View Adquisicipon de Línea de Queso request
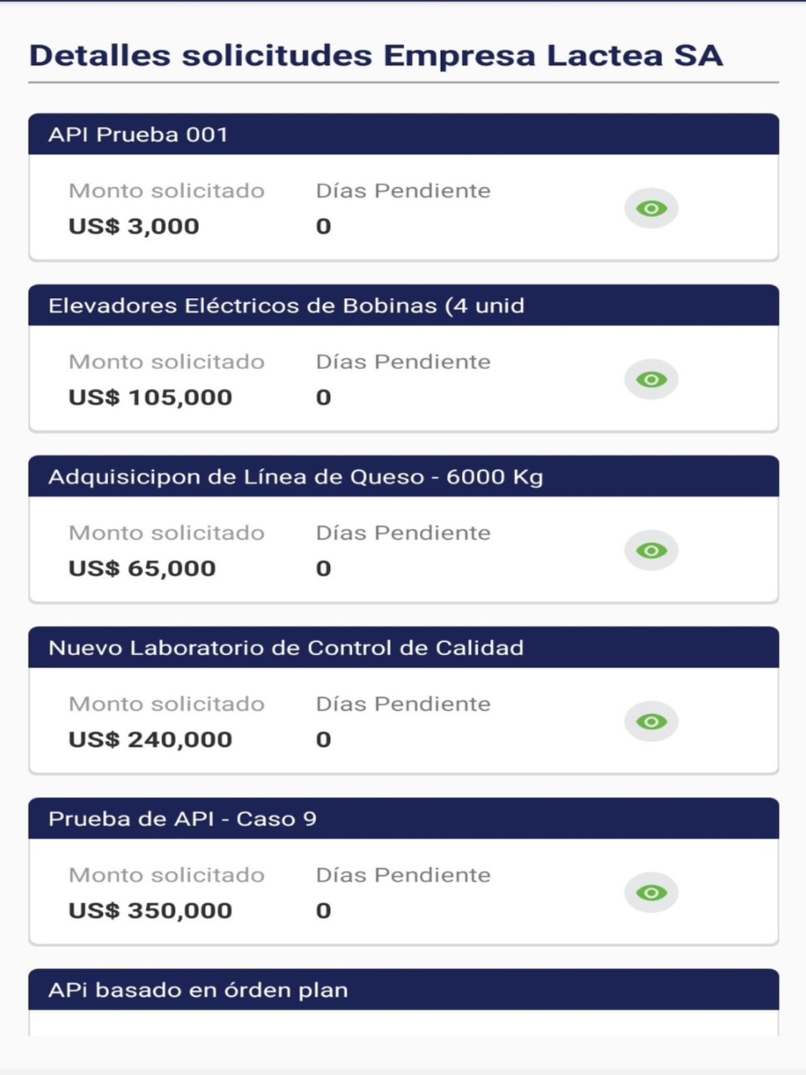 (x=651, y=550)
